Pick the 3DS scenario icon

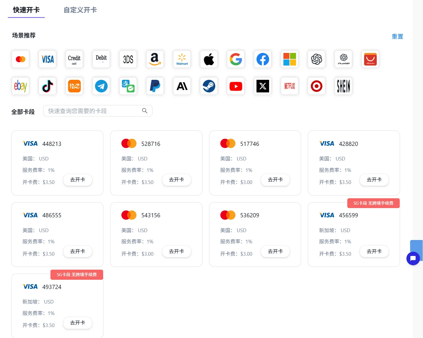[x=128, y=59]
